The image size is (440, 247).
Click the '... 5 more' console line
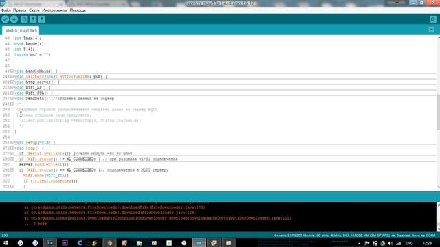pos(35,224)
